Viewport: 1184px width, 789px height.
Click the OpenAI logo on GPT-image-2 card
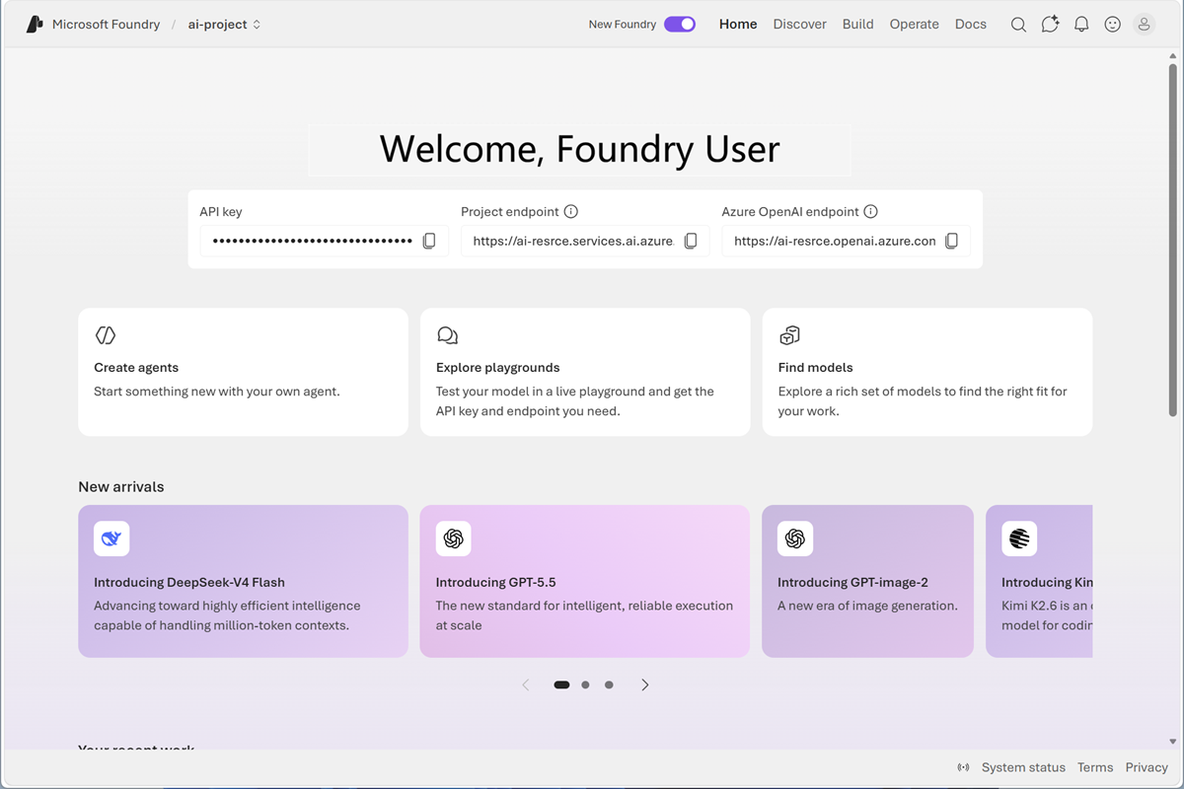[795, 538]
